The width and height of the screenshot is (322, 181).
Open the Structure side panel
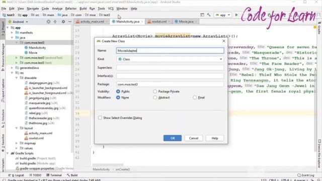coord(3,119)
